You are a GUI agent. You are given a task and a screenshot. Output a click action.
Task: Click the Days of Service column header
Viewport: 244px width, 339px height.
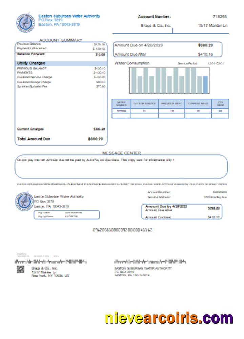[144, 104]
